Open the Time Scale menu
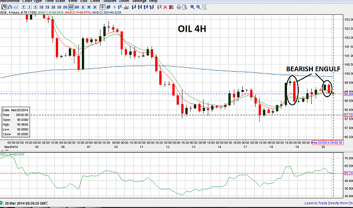Image resolution: width=353 pixels, height=208 pixels. coord(55,1)
